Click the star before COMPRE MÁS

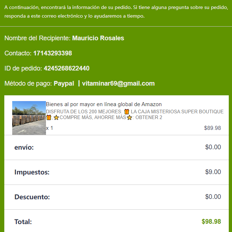[x=56, y=118]
